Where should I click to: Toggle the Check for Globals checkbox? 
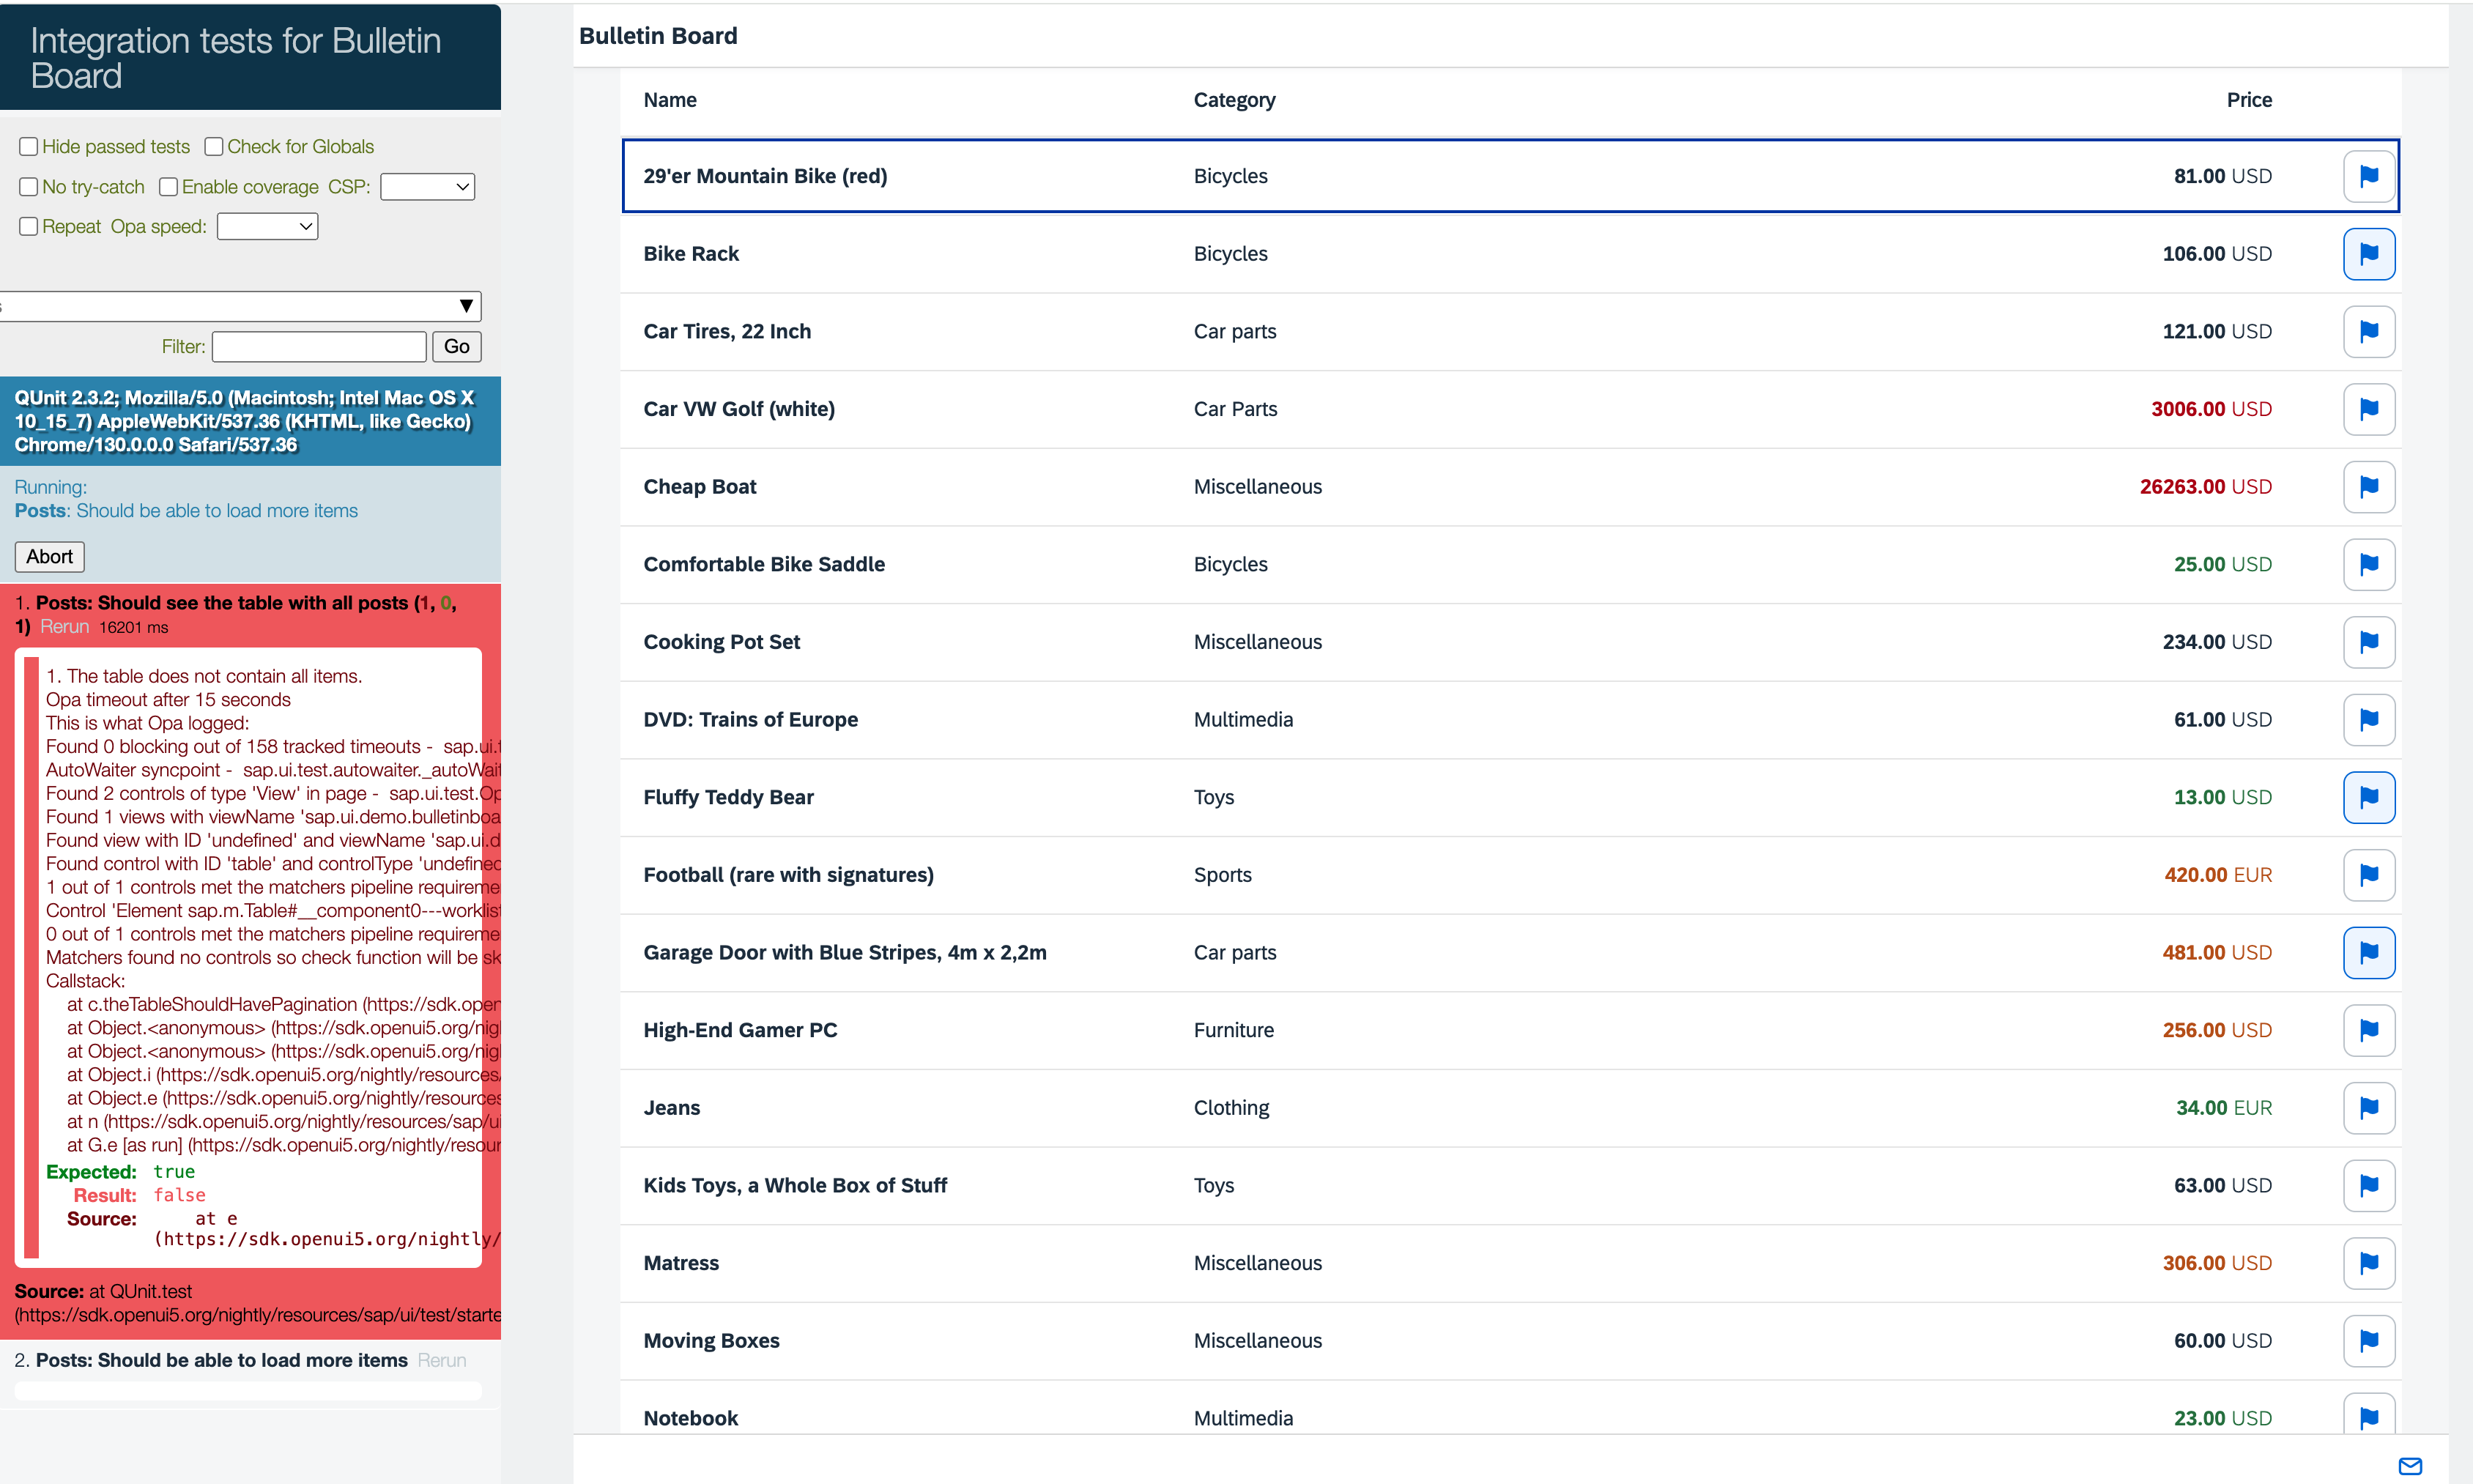tap(214, 147)
